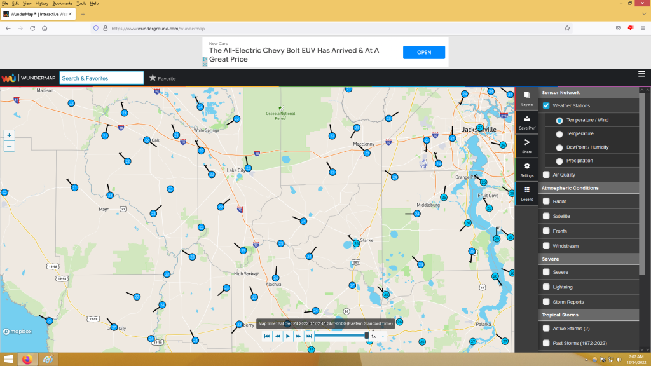Enable Active Storms (2) checkbox
Image resolution: width=651 pixels, height=366 pixels.
(x=546, y=329)
